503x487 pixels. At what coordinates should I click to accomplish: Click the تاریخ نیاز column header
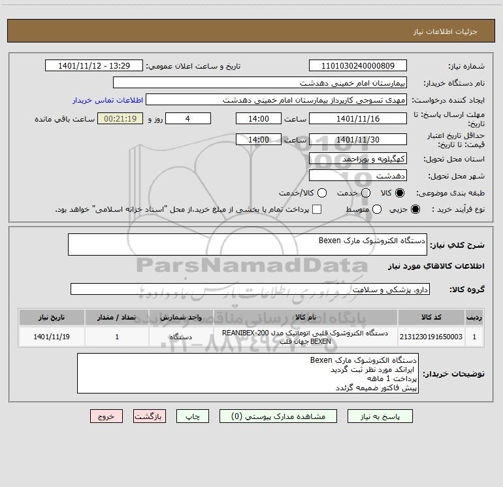coord(52,317)
